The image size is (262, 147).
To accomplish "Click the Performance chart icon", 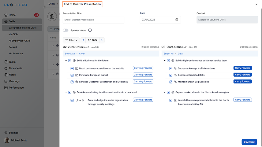I will pyautogui.click(x=6, y=88).
